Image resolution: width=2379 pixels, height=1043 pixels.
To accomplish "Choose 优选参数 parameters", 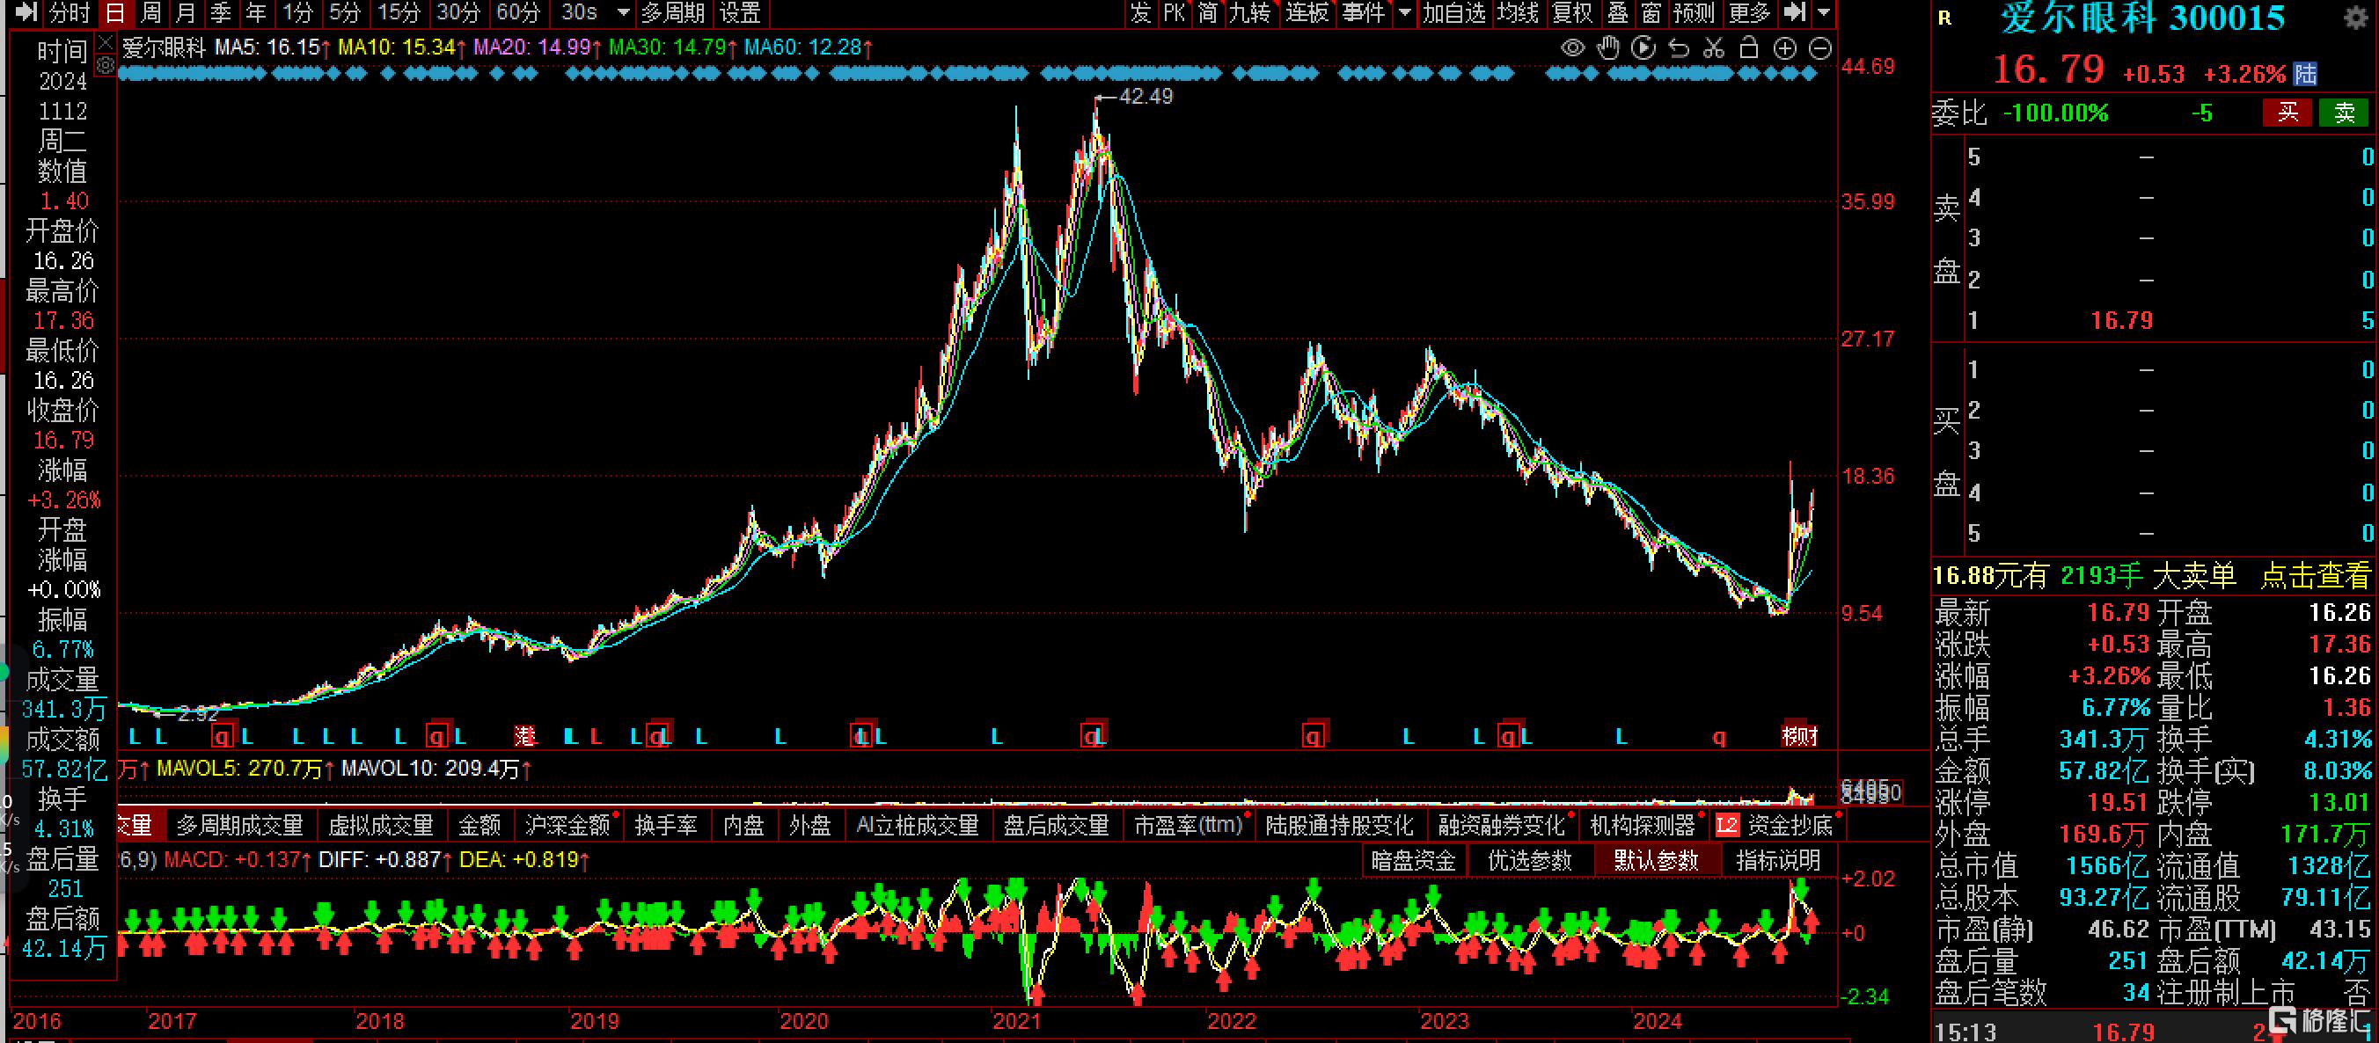I will coord(1529,860).
